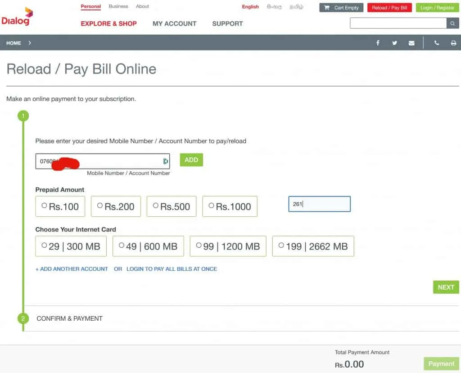Click Add Another Account link
Screen dimensions: 461x373
(72, 269)
